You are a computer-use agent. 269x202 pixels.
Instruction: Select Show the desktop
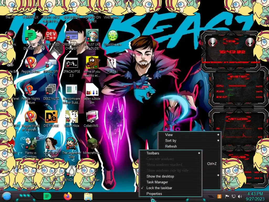click(170, 176)
